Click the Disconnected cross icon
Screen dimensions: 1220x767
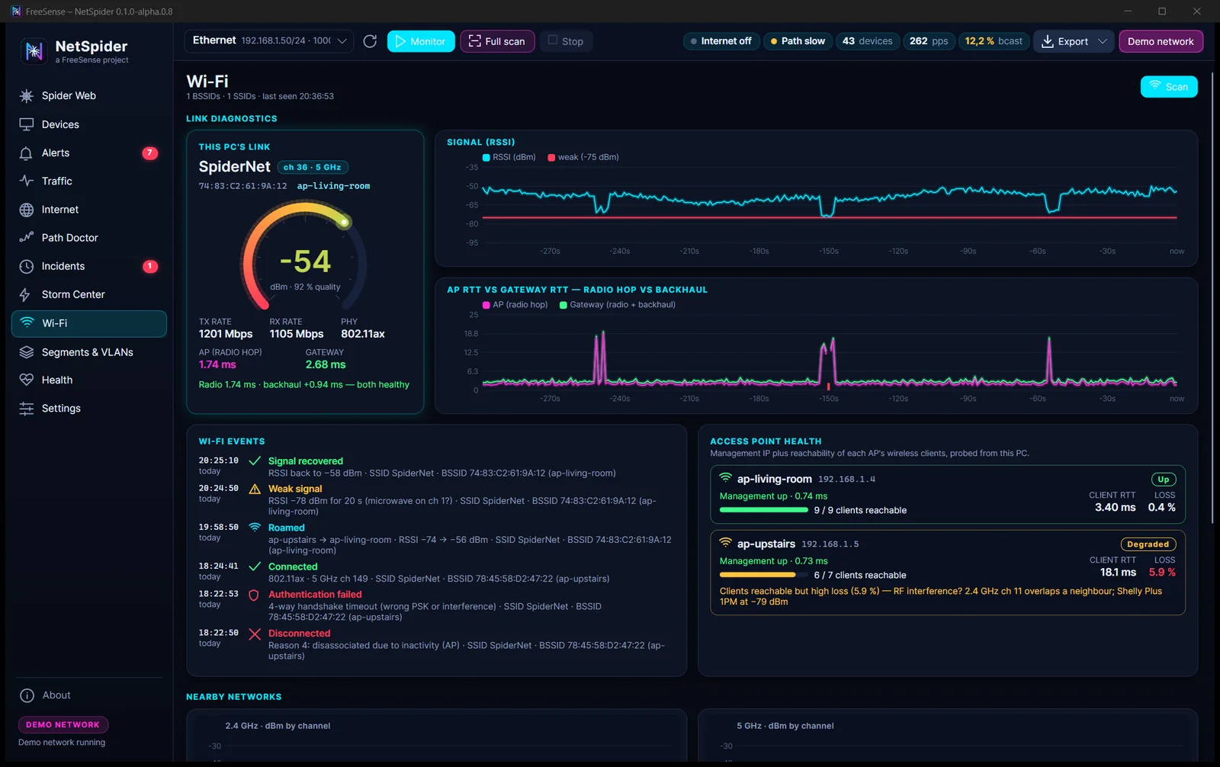[255, 634]
